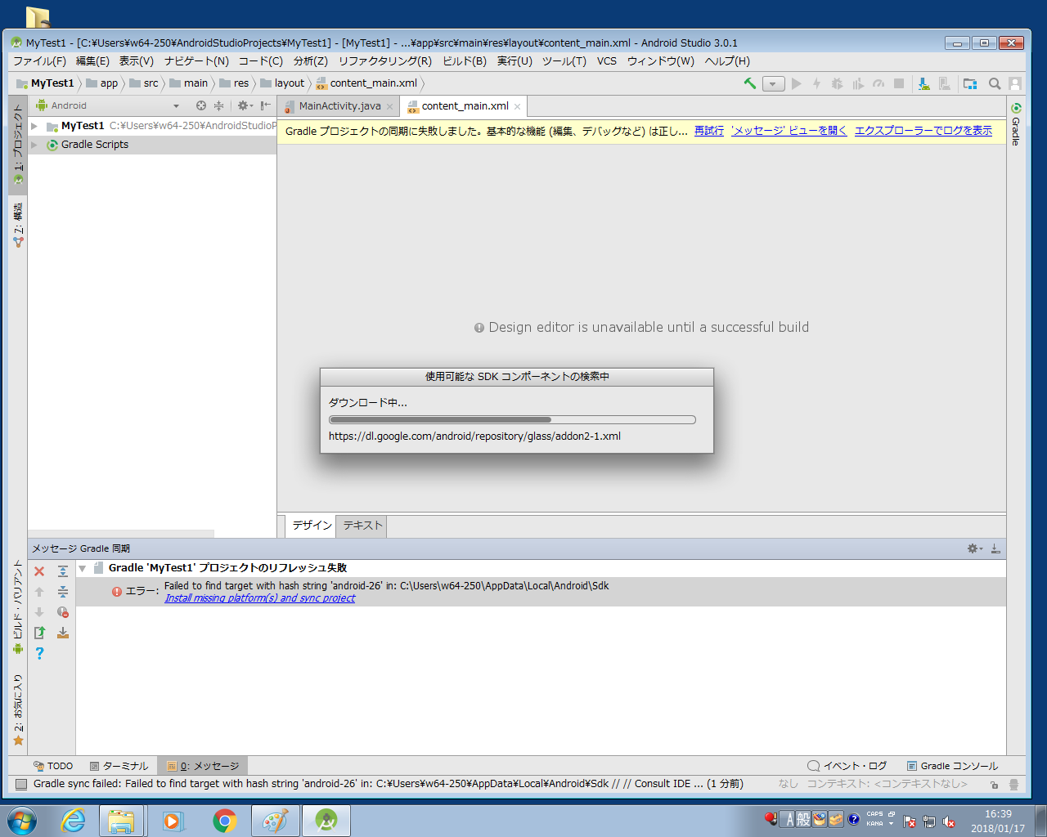Screen dimensions: 1047x837
Task: Open the ターミナル tool window
Action: [119, 766]
